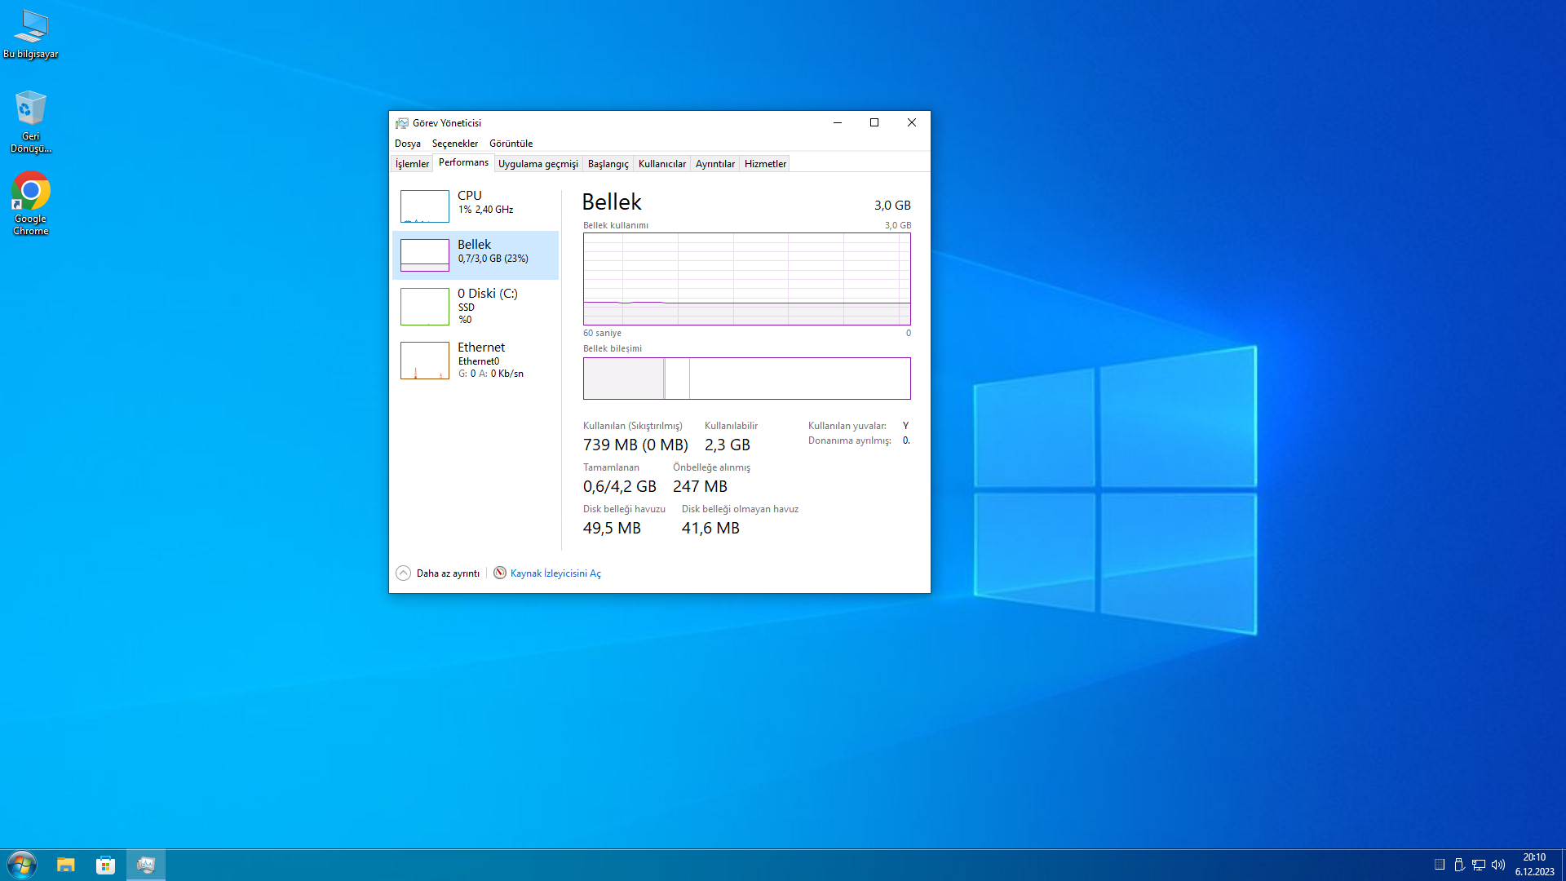
Task: Click the 49,5 MB Disk belleği havuzu value
Action: (x=612, y=529)
